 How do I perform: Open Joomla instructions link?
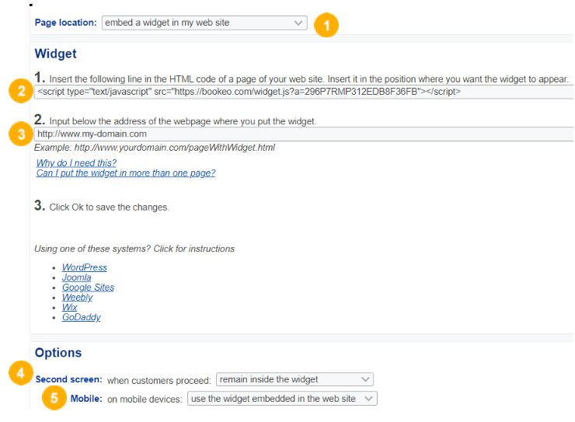76,277
